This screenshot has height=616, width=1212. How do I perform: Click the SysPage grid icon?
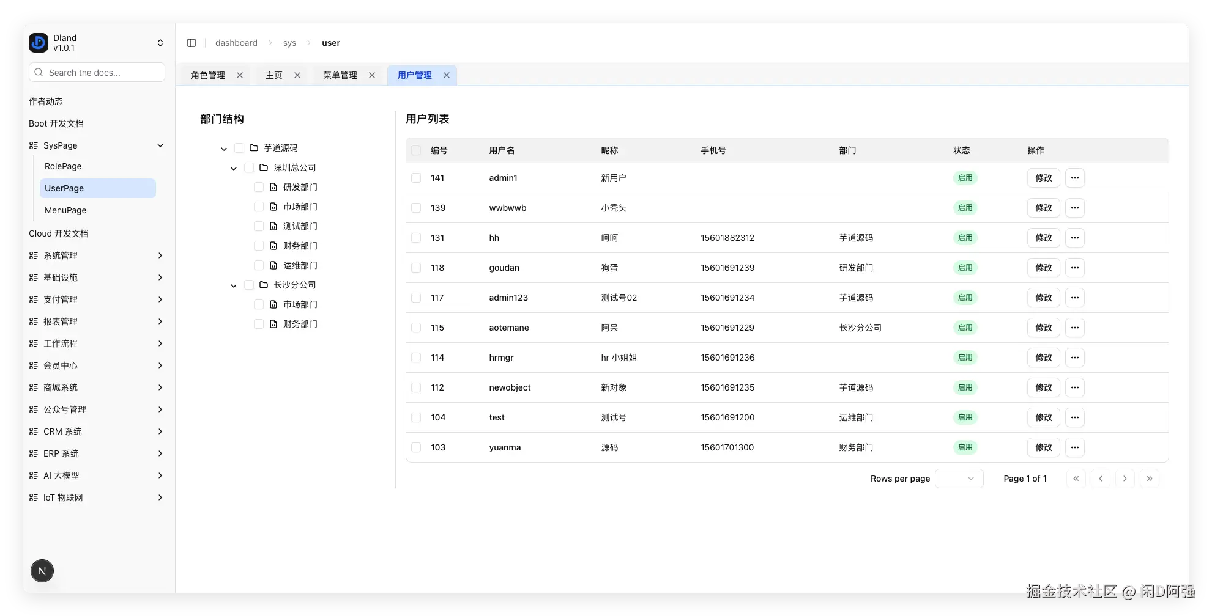point(33,145)
